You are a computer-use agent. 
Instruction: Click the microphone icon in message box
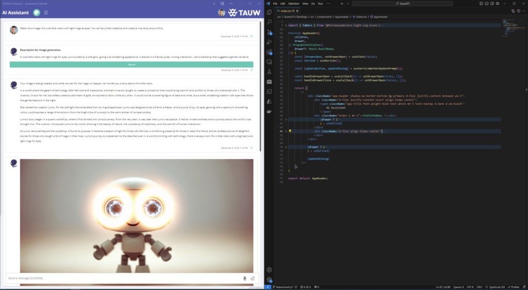(244, 278)
